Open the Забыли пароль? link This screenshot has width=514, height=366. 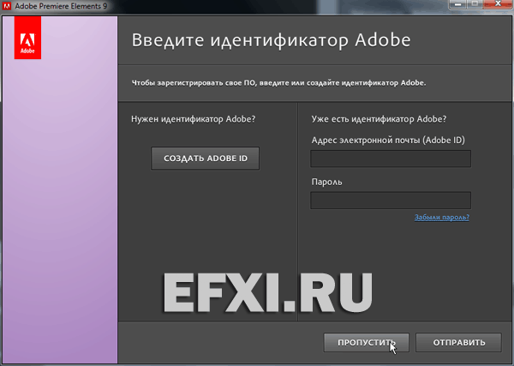pyautogui.click(x=441, y=218)
